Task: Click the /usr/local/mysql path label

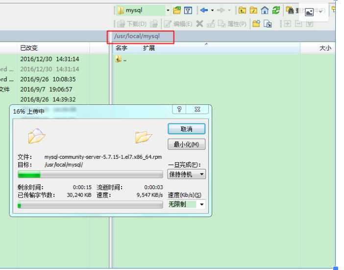Action: coord(137,36)
